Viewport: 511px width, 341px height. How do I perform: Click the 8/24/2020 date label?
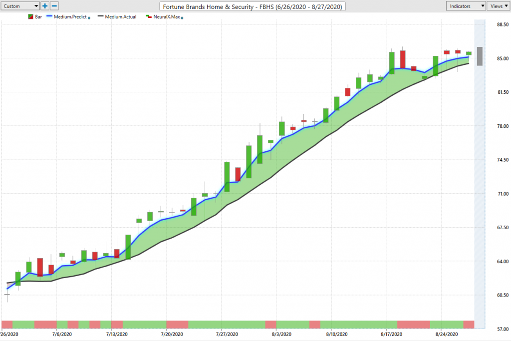coord(447,334)
